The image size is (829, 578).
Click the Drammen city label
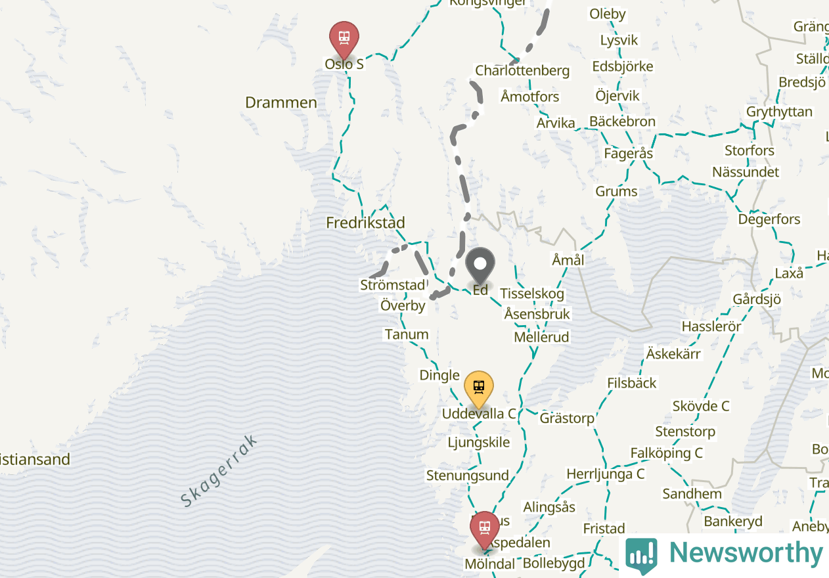[x=281, y=102]
